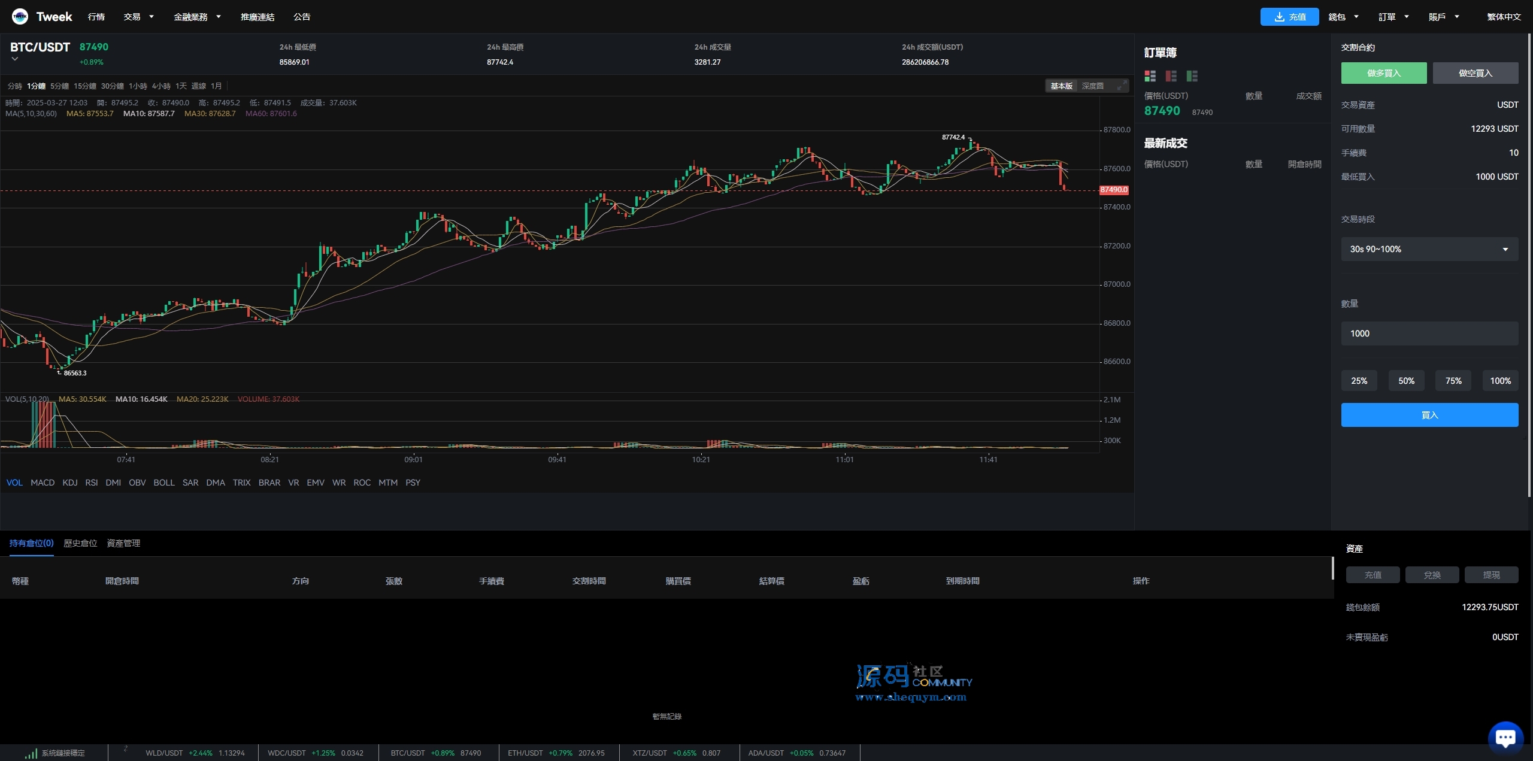
Task: Select 做多買入 long position toggle
Action: pyautogui.click(x=1383, y=73)
